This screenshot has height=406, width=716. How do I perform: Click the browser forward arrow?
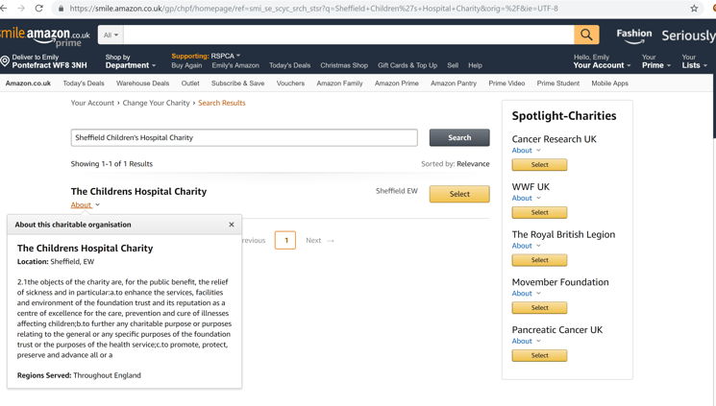coord(21,9)
